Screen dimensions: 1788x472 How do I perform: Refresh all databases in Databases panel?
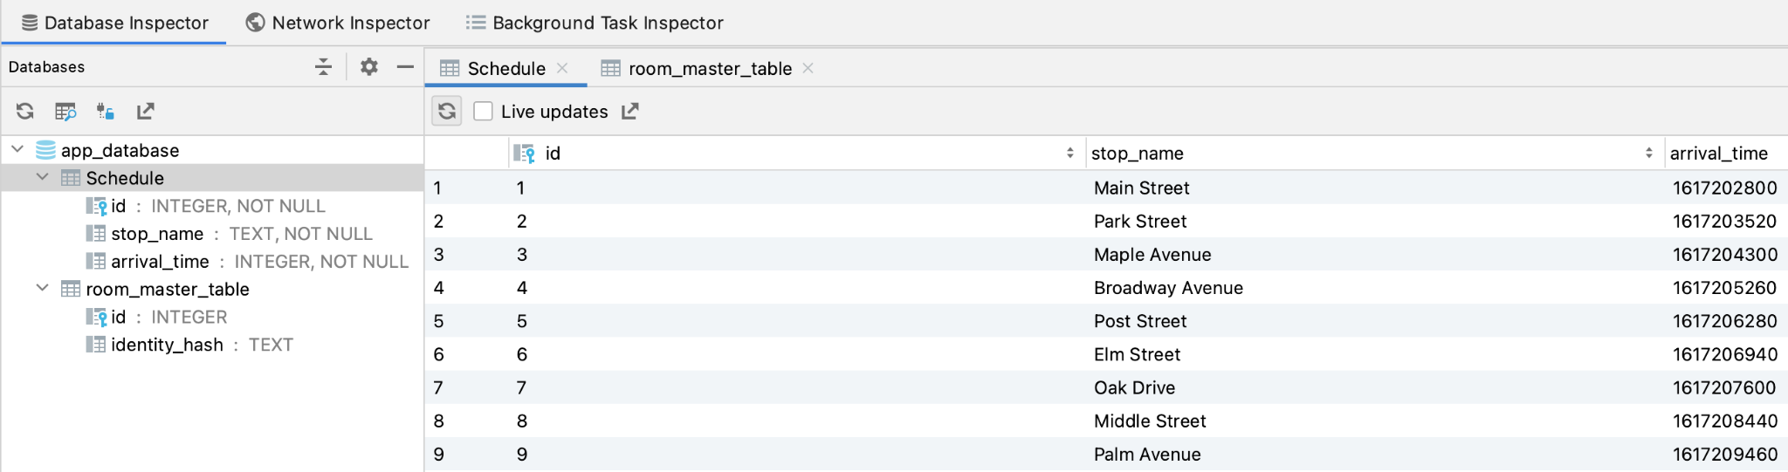(x=24, y=111)
